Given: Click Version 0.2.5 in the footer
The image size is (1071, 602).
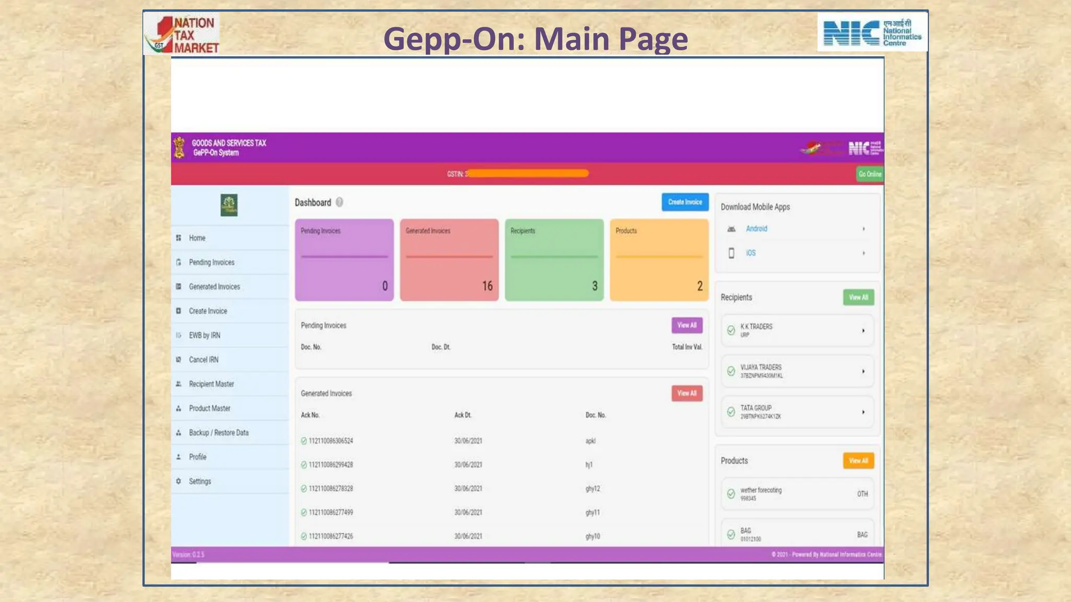Looking at the screenshot, I should pyautogui.click(x=188, y=554).
